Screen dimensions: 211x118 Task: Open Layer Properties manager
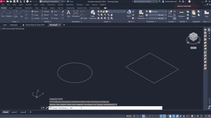(x=93, y=14)
